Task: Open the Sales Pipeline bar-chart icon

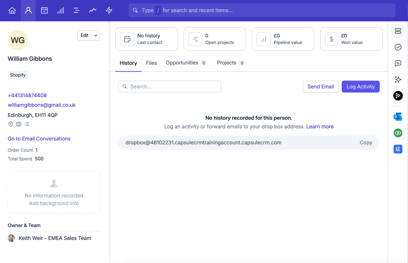Action: [x=60, y=10]
